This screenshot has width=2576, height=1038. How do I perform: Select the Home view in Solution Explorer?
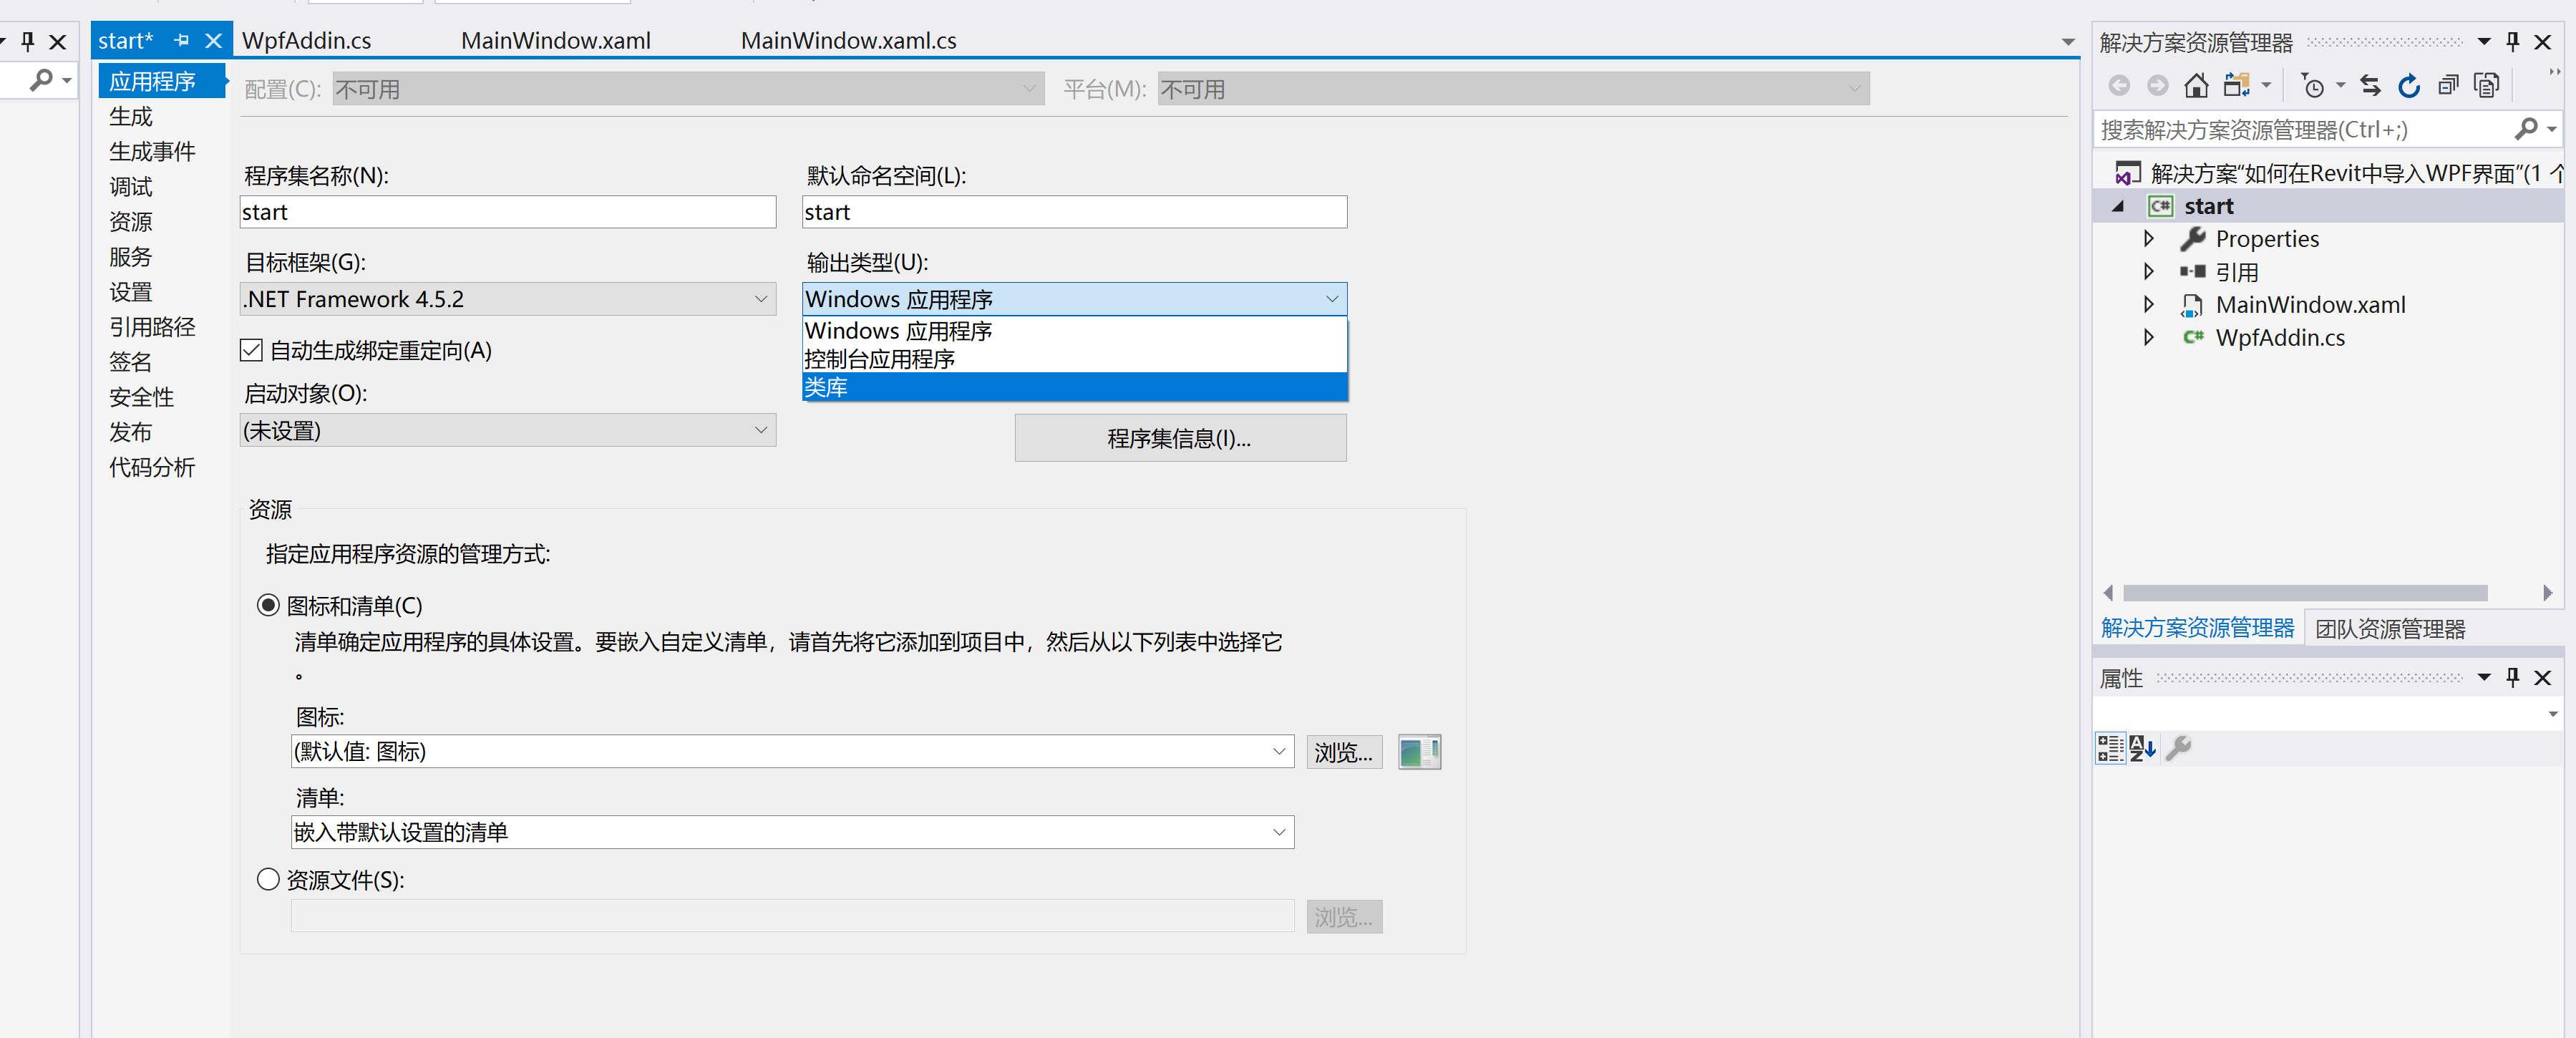click(x=2196, y=85)
